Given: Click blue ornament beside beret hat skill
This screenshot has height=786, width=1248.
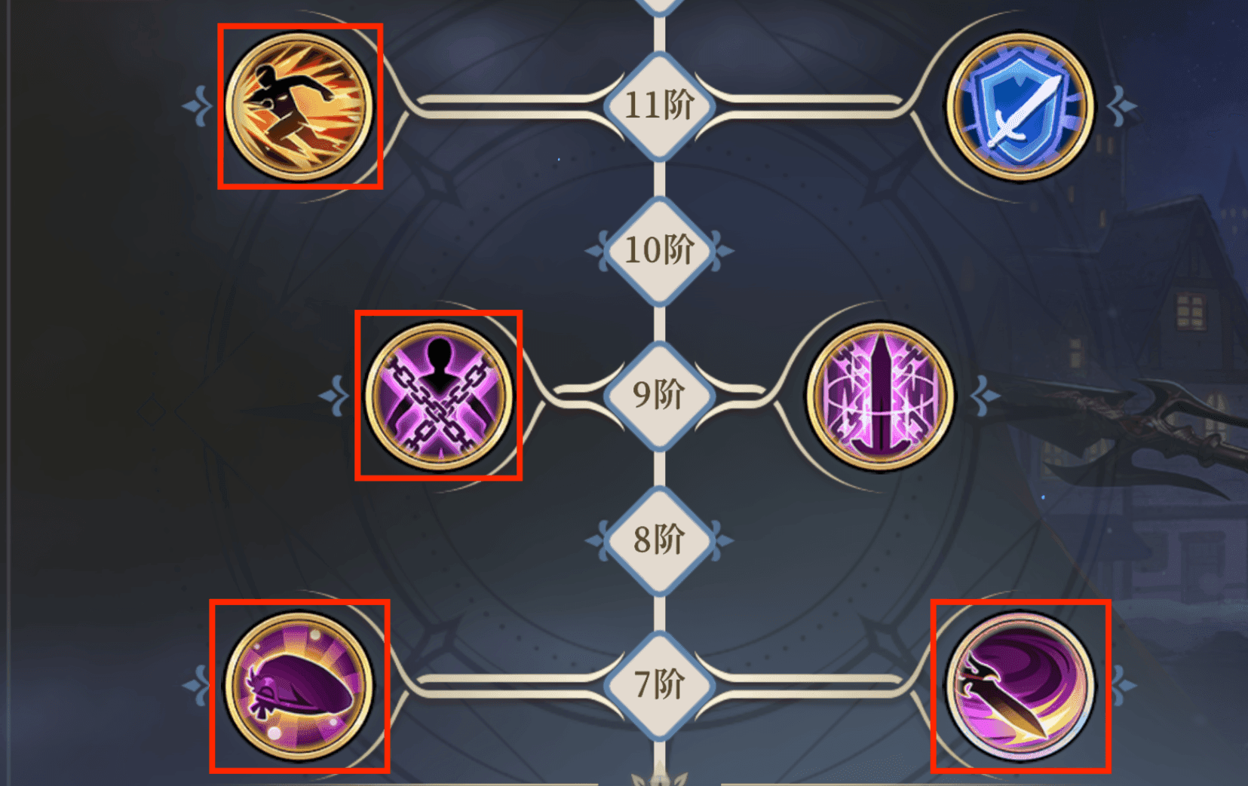Looking at the screenshot, I should pos(198,686).
